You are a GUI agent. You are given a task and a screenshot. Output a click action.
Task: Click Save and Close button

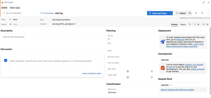click(158, 13)
